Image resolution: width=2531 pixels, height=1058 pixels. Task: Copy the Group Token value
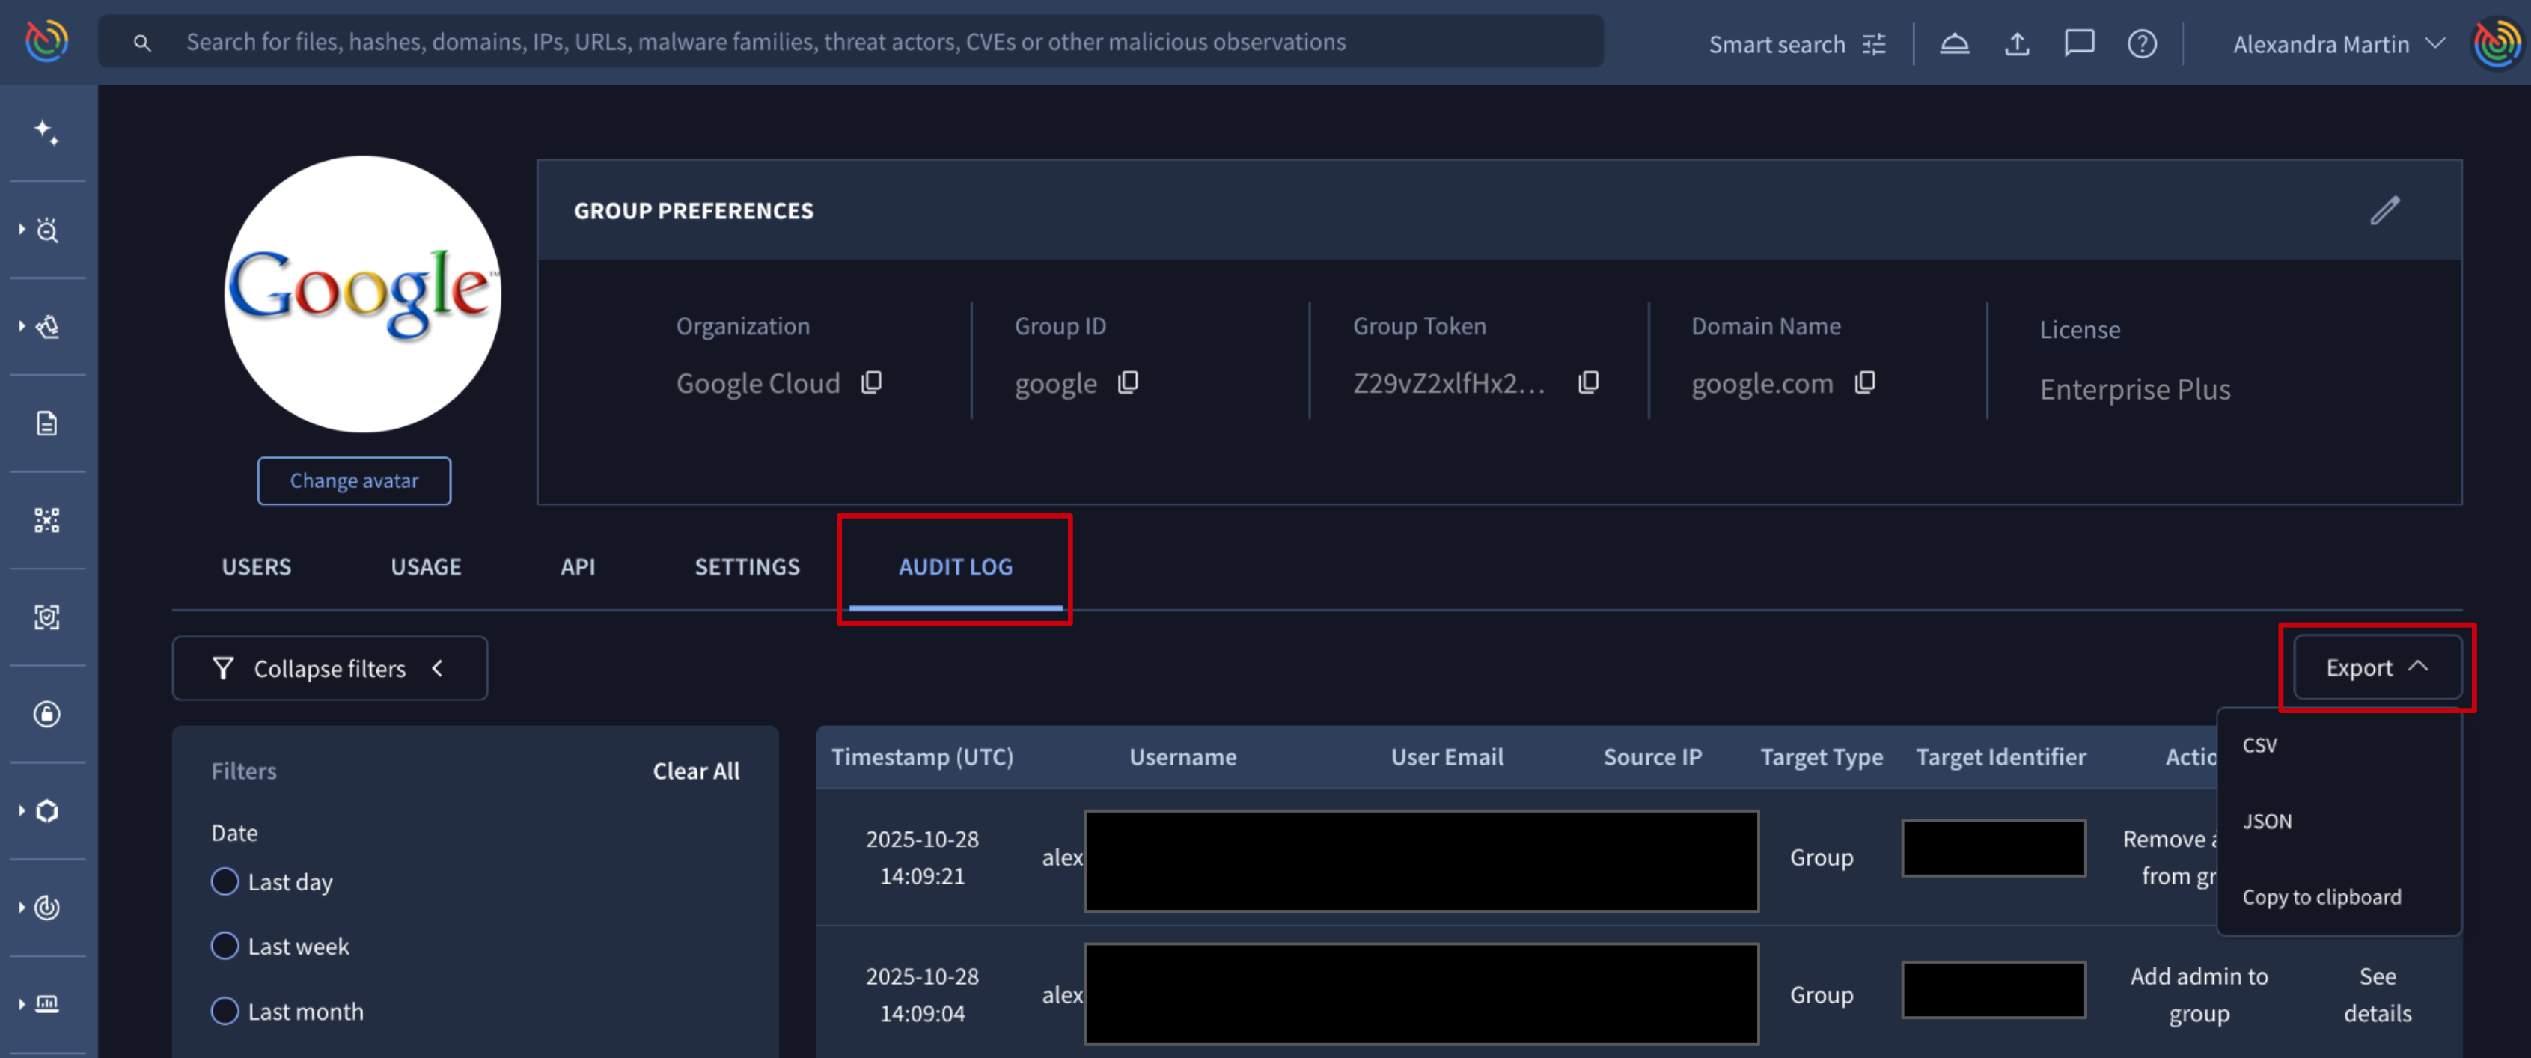(x=1588, y=382)
